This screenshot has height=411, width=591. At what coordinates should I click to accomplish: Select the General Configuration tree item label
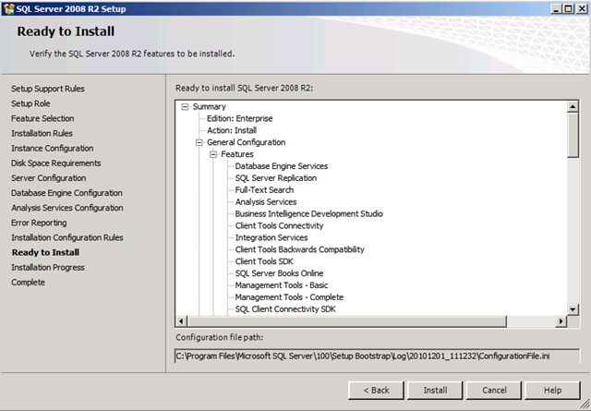[247, 142]
